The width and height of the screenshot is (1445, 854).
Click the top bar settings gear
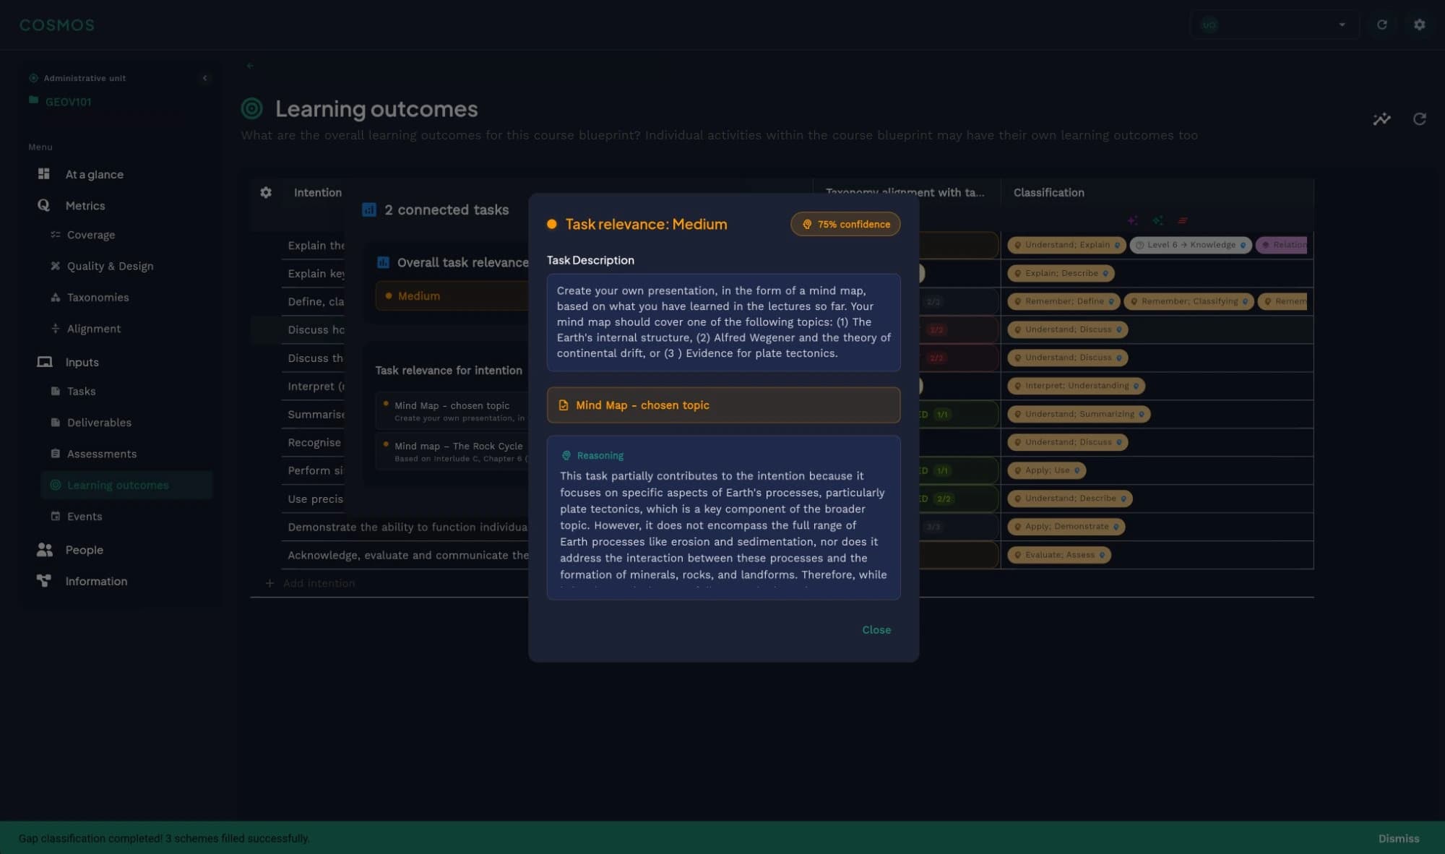(1419, 25)
